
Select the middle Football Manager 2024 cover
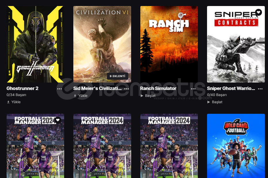(x=102, y=146)
